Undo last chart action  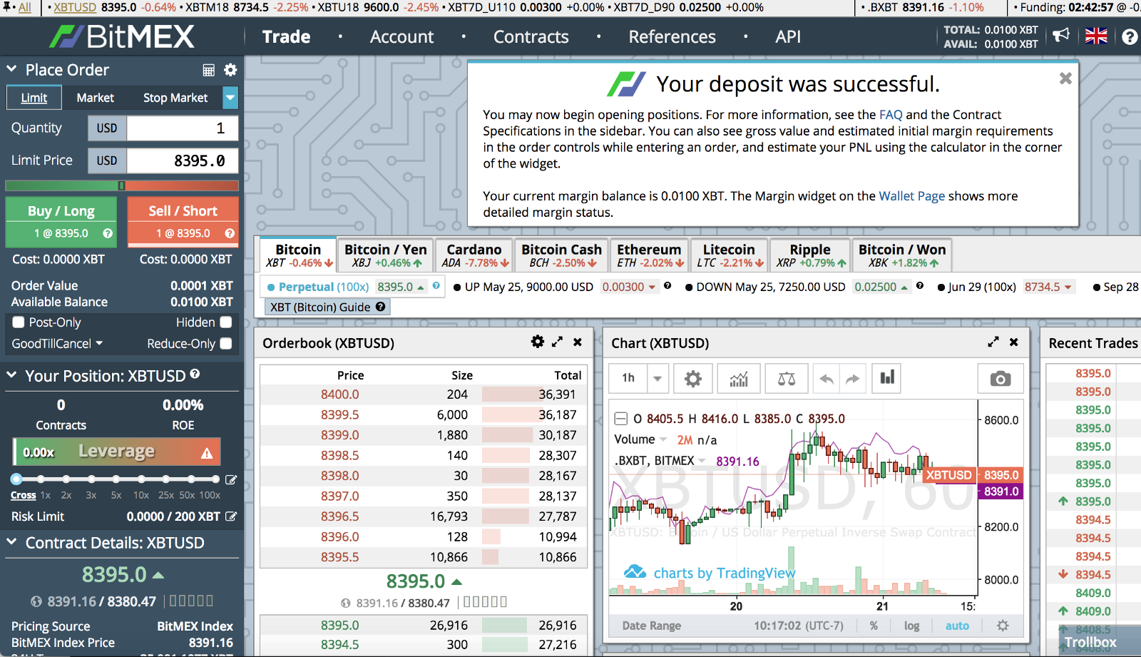tap(827, 378)
